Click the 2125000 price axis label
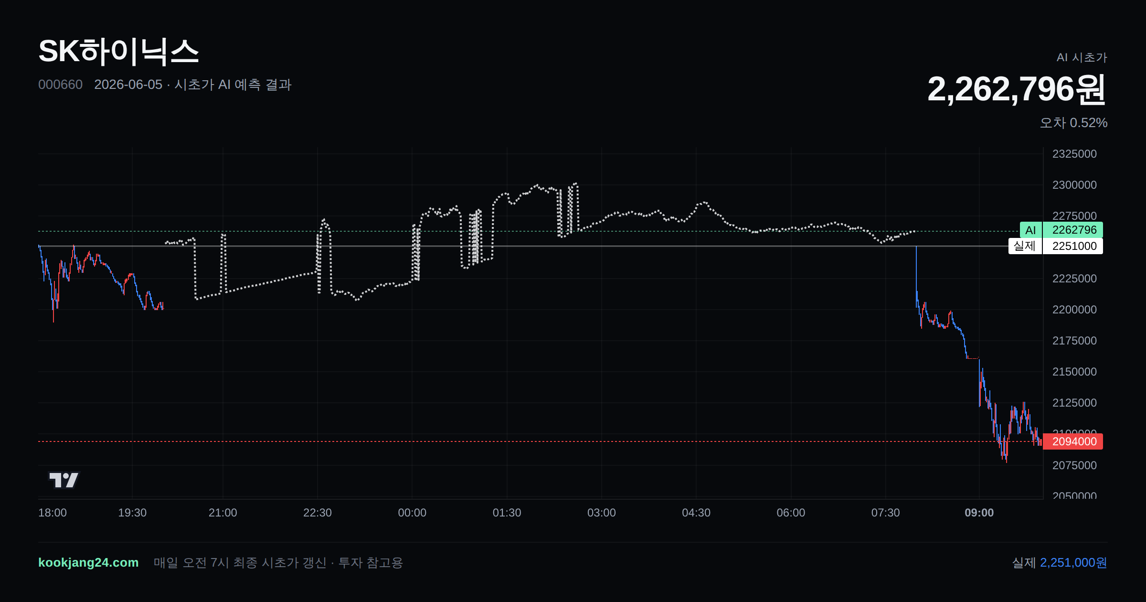 1074,403
